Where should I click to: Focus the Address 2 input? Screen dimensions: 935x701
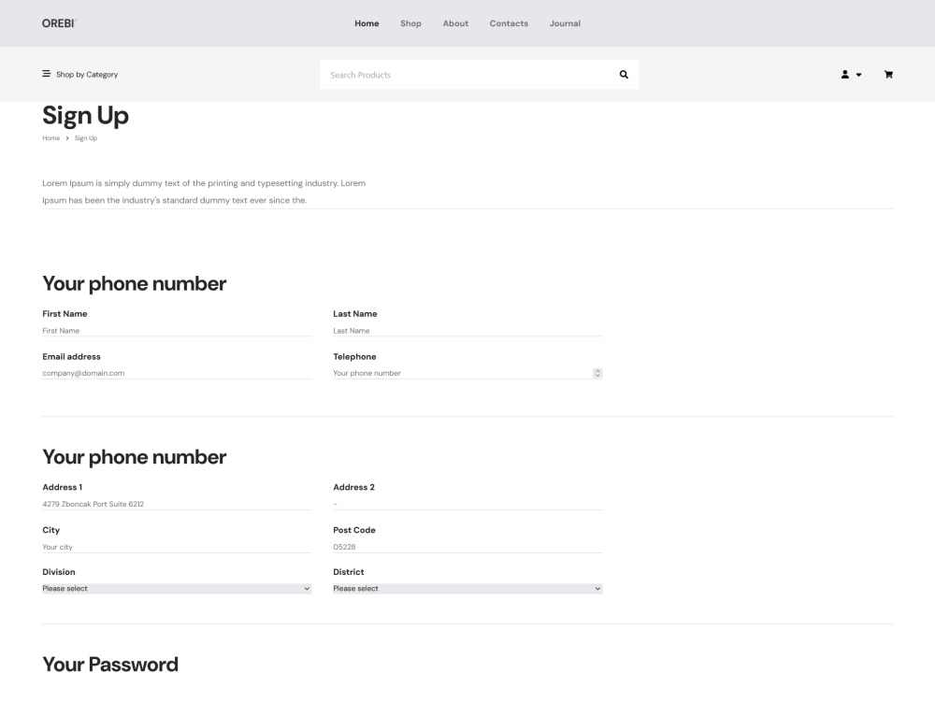pyautogui.click(x=467, y=504)
